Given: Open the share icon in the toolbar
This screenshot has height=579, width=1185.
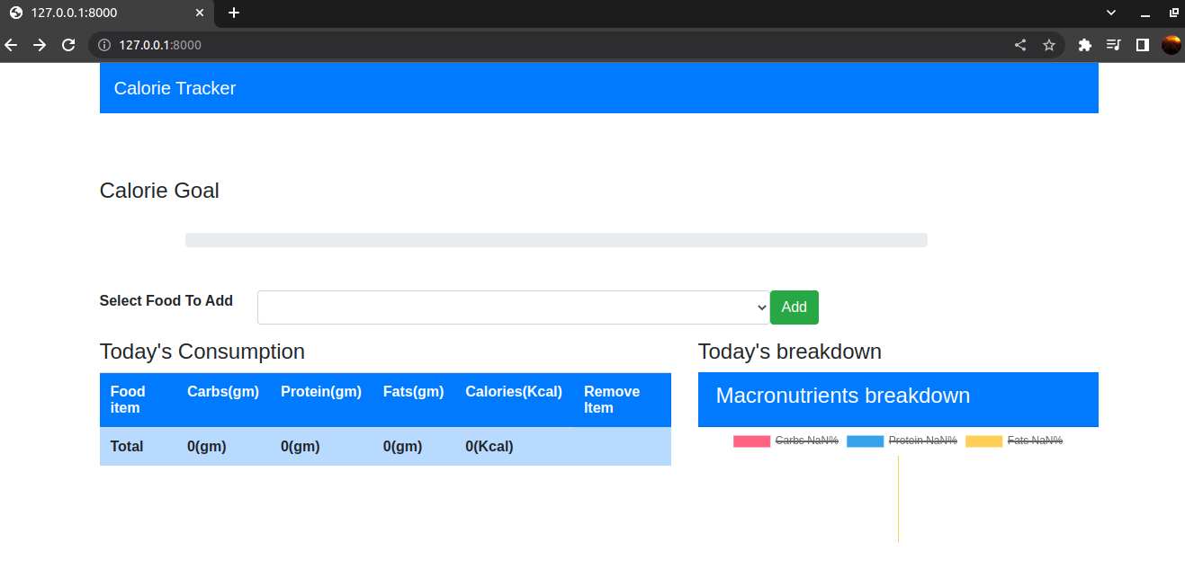Looking at the screenshot, I should (1019, 44).
